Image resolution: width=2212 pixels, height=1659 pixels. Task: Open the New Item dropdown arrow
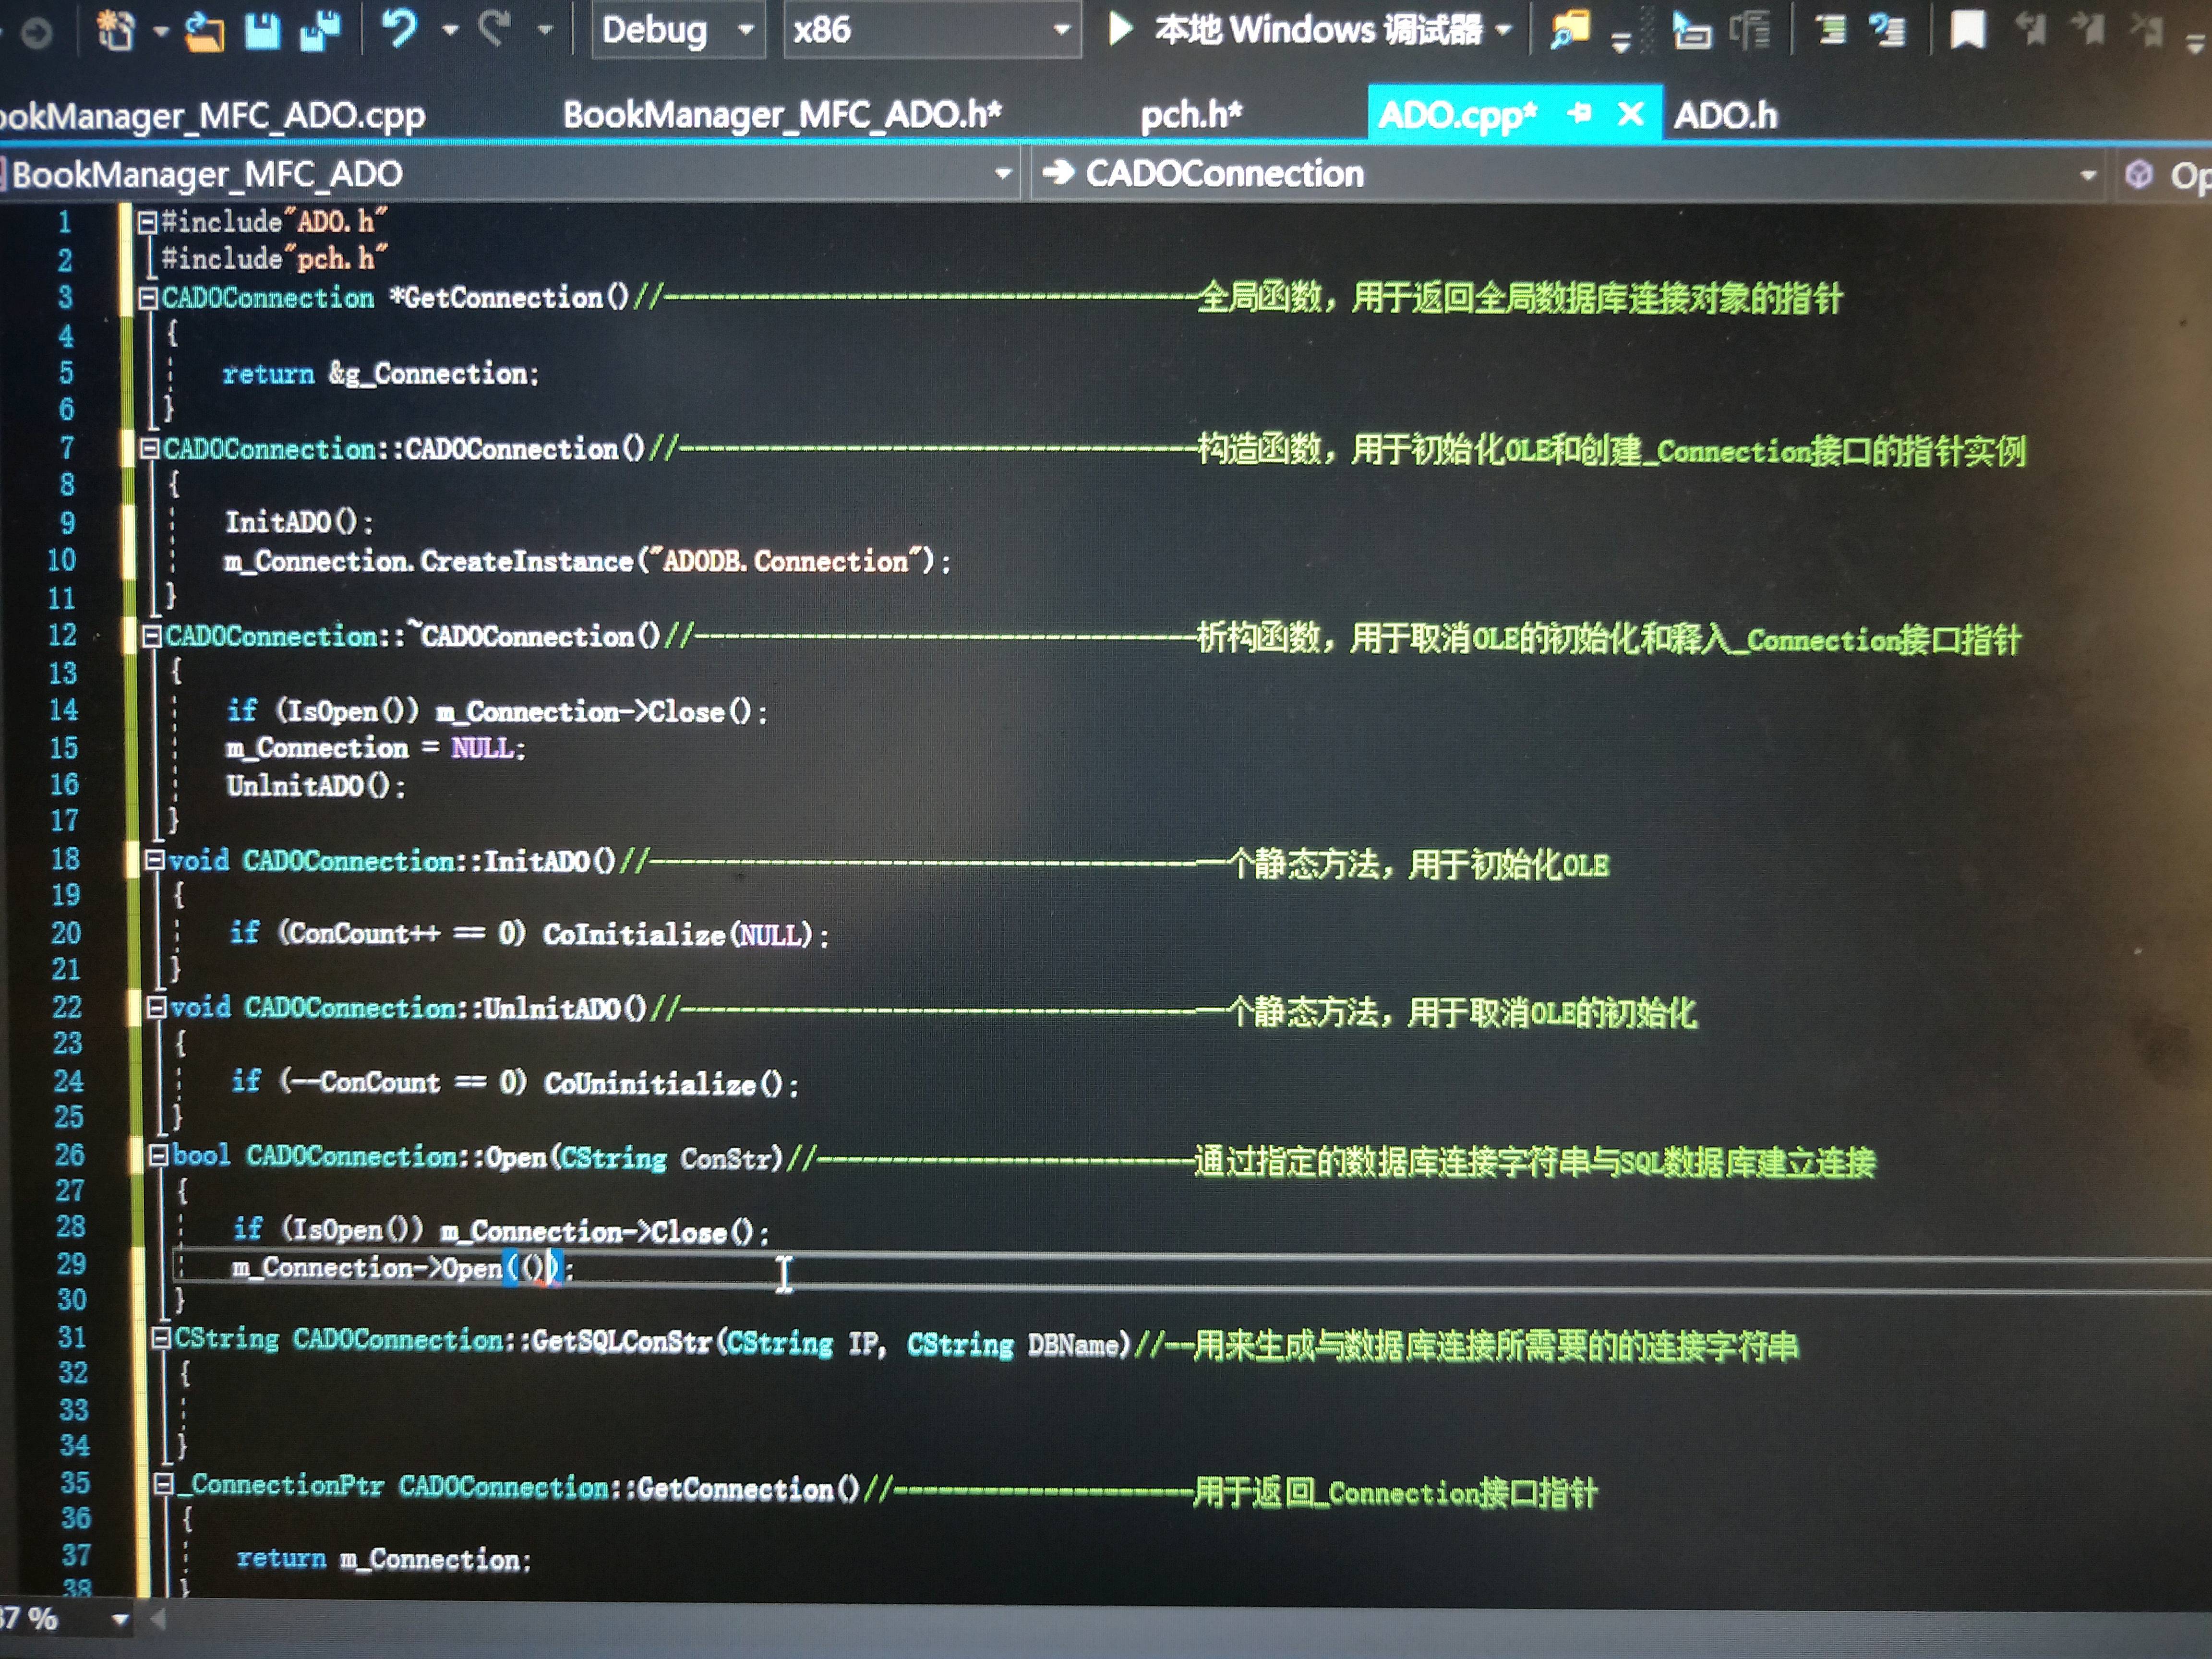point(160,31)
